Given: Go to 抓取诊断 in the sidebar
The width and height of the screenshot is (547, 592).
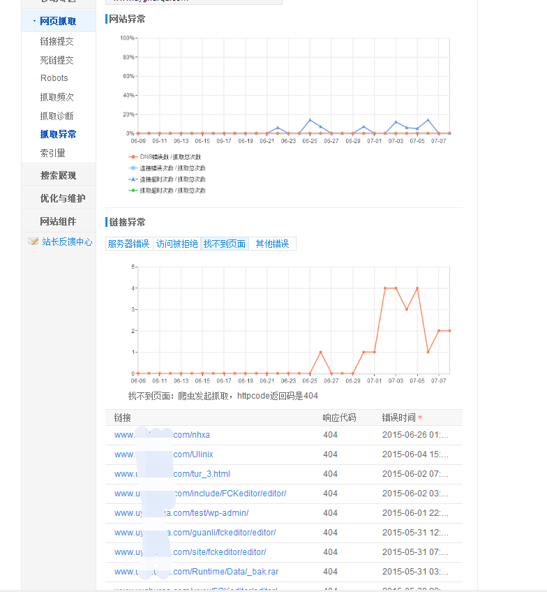Looking at the screenshot, I should pyautogui.click(x=57, y=116).
